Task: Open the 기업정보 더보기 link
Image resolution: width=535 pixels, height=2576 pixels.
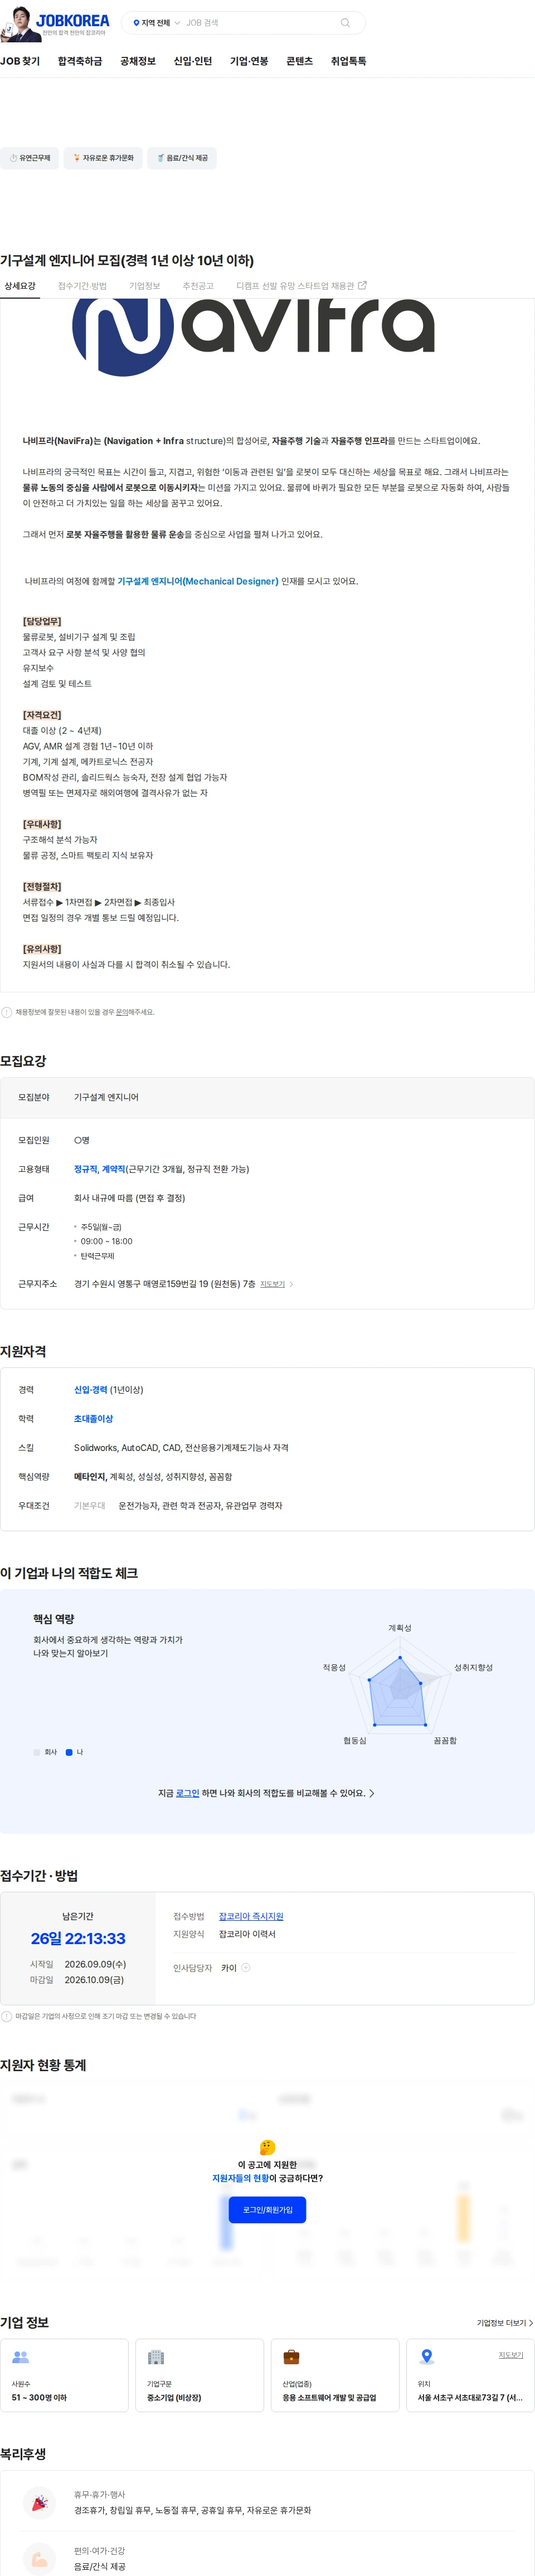Action: point(505,2322)
